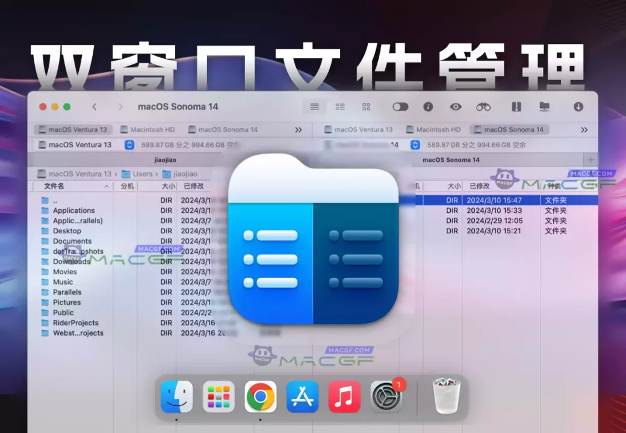Switch to brief list view mode
The width and height of the screenshot is (626, 433).
click(340, 106)
